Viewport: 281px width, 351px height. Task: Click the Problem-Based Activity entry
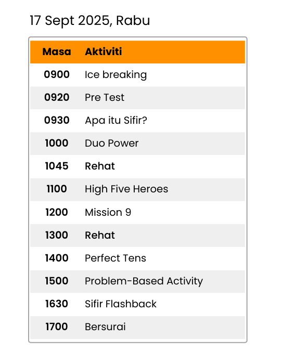tap(144, 281)
